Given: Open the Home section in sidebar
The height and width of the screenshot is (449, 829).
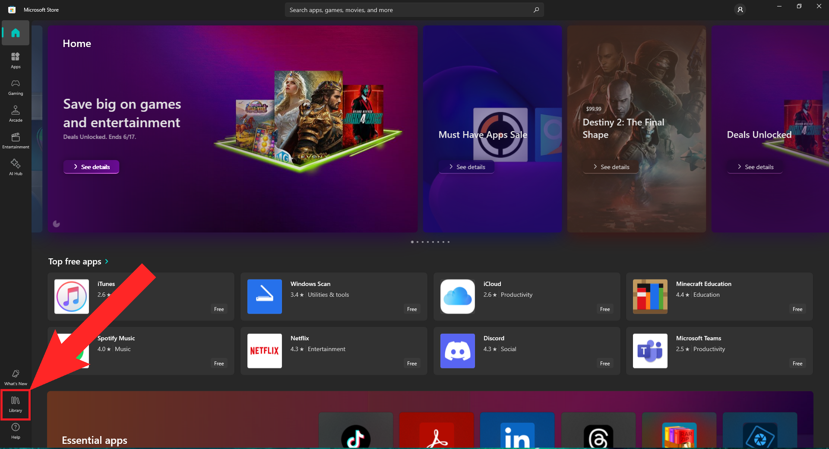Looking at the screenshot, I should point(16,33).
